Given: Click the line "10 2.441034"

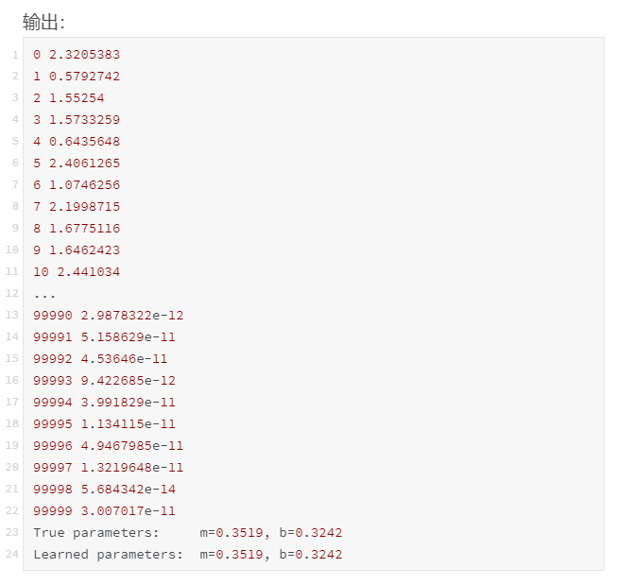Looking at the screenshot, I should click(77, 272).
